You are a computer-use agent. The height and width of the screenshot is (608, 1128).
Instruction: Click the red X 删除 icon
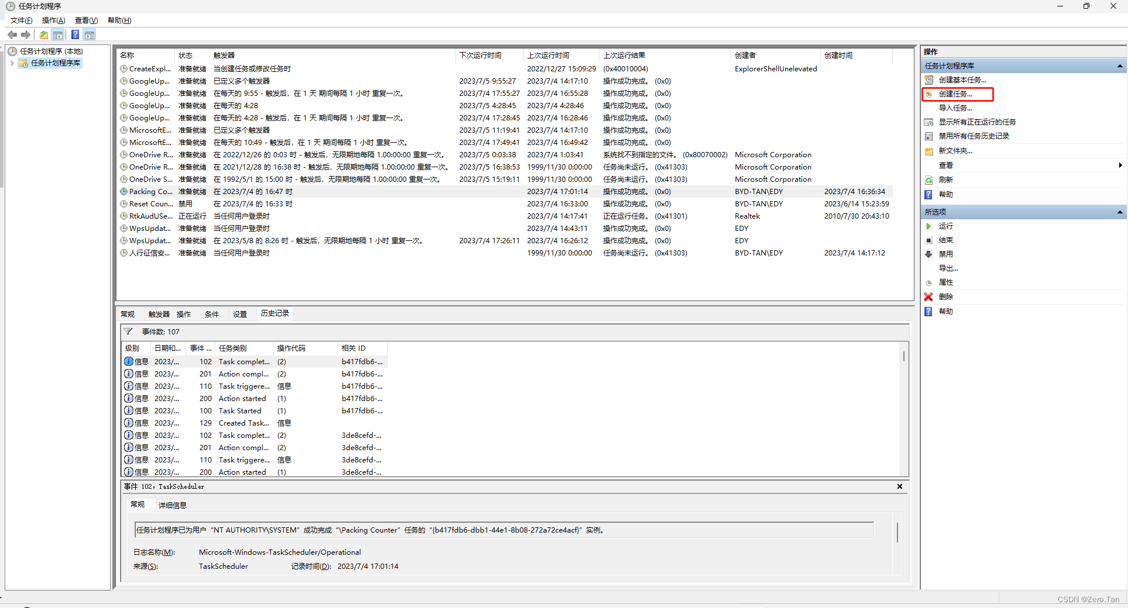coord(928,297)
